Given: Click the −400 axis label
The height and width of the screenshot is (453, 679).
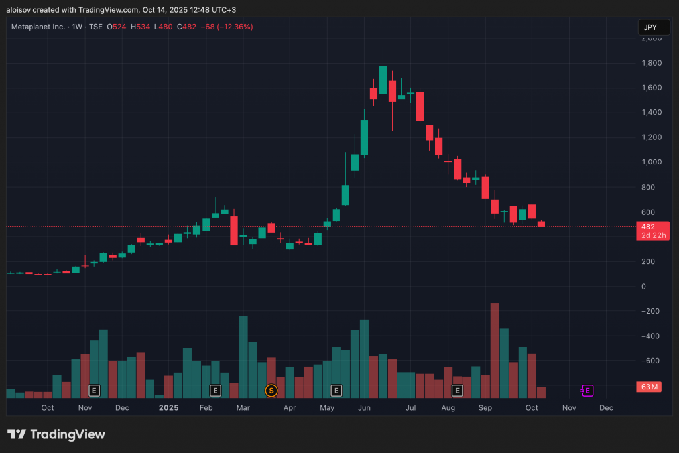Looking at the screenshot, I should [650, 336].
